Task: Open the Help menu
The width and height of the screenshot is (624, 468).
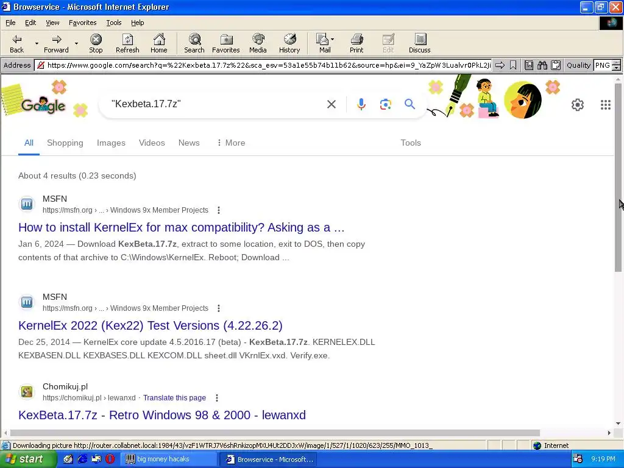Action: pos(137,23)
